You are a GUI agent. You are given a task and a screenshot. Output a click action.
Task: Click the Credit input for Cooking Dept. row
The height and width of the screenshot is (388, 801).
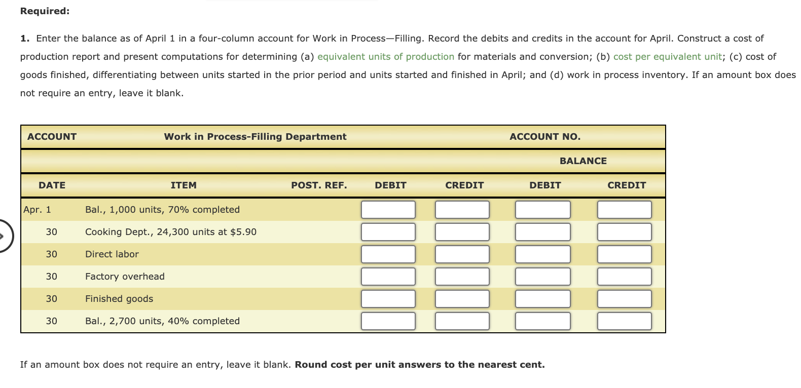point(461,231)
